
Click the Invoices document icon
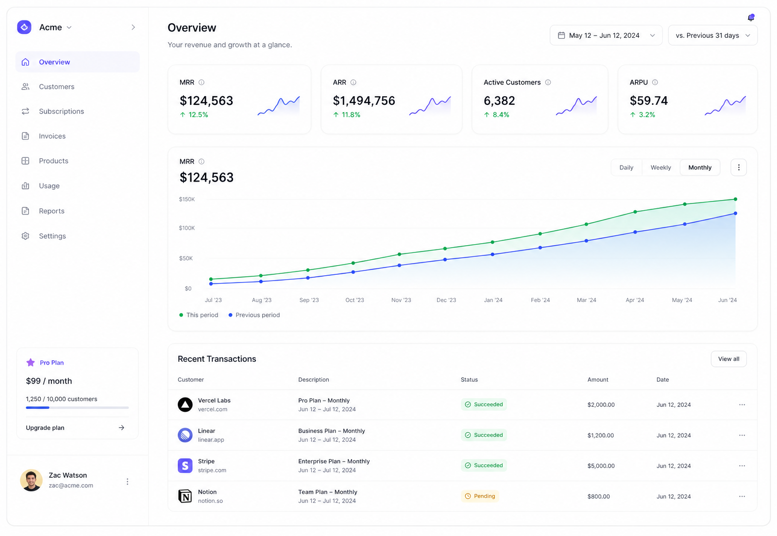tap(26, 136)
